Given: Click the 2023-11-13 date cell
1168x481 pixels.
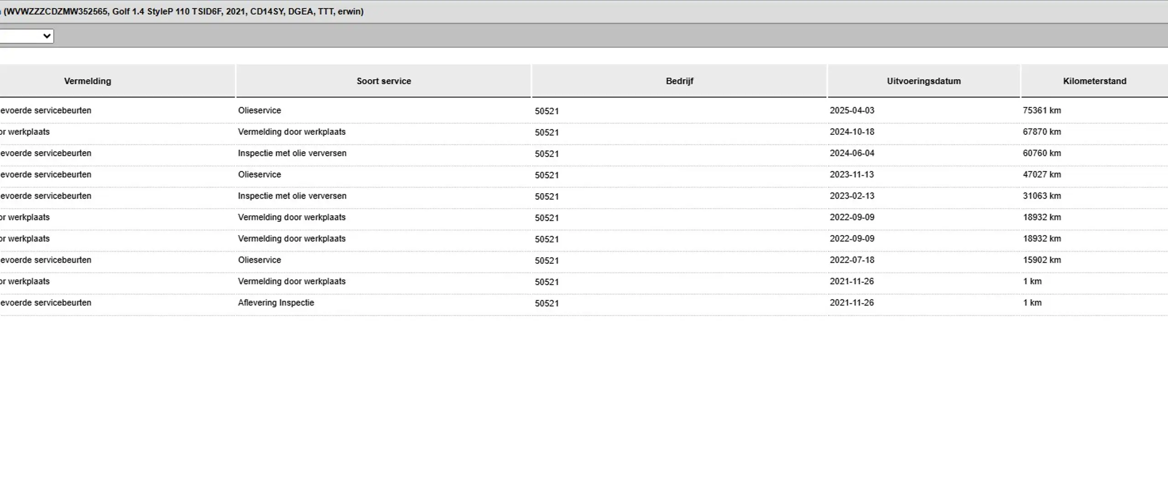Looking at the screenshot, I should click(x=852, y=174).
